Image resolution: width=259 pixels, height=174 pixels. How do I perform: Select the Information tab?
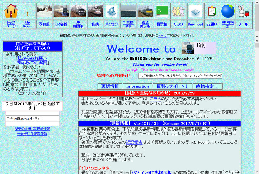point(138,86)
